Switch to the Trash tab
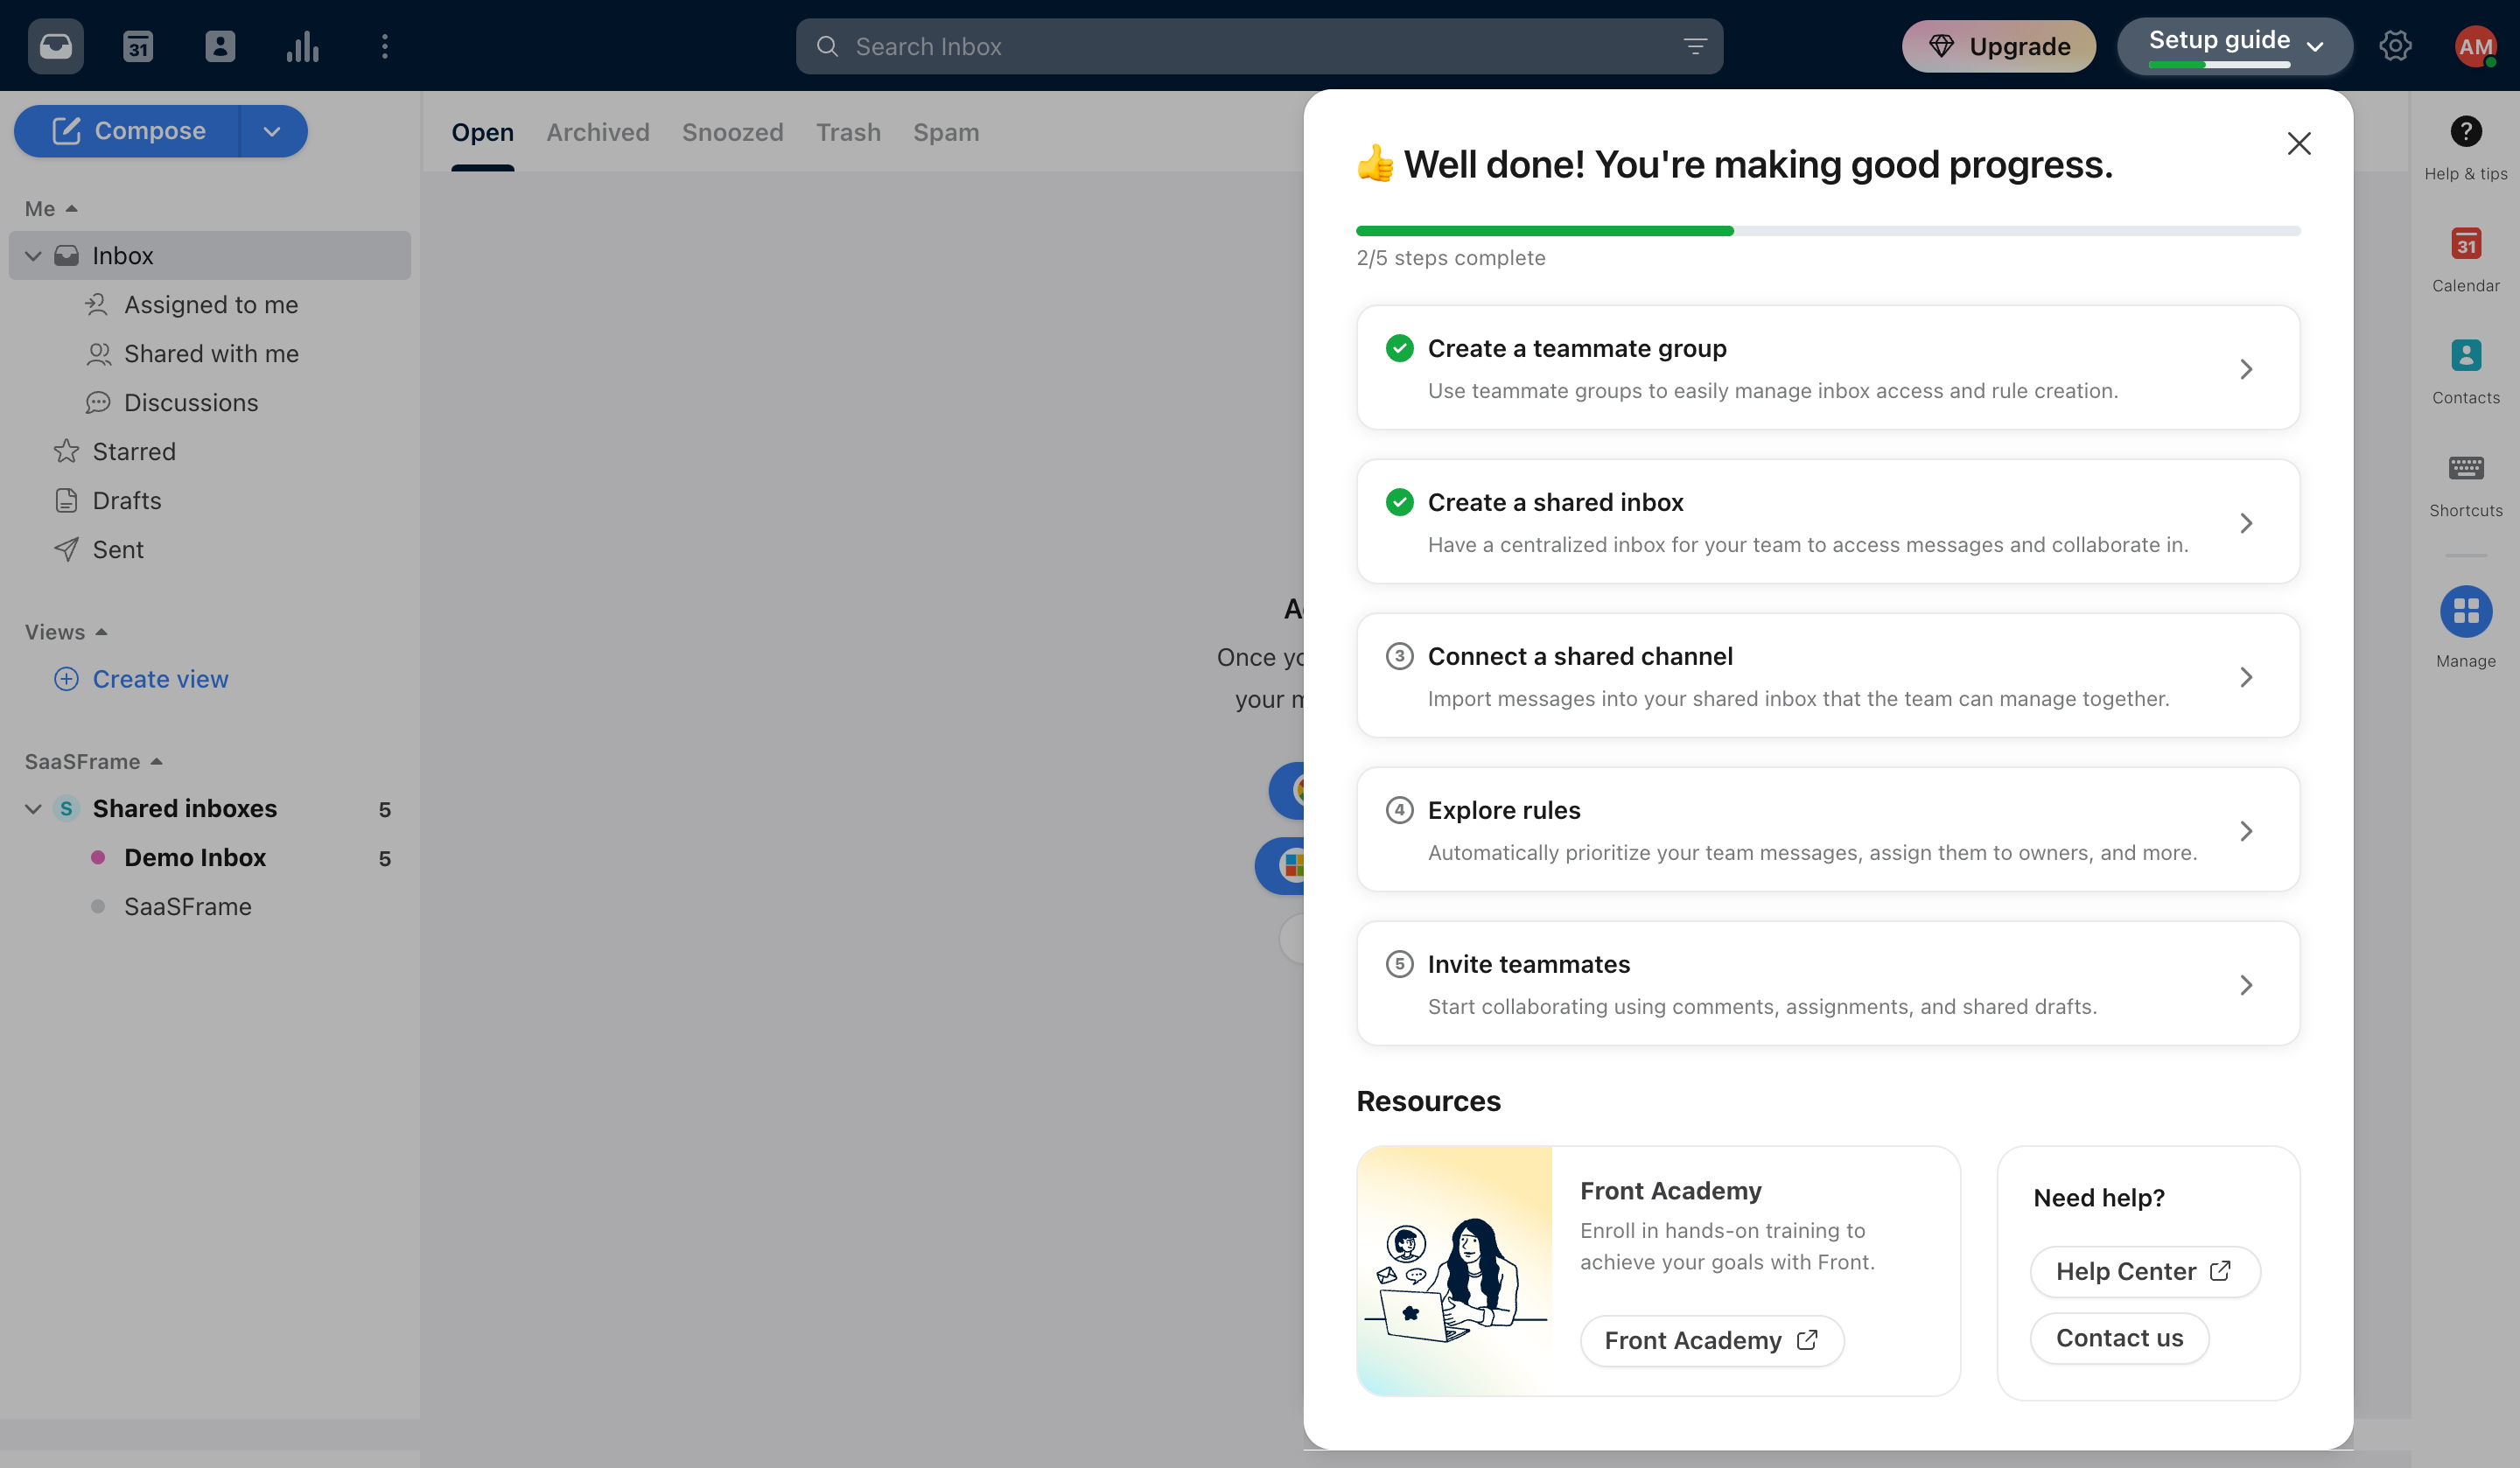2520x1468 pixels. (848, 132)
